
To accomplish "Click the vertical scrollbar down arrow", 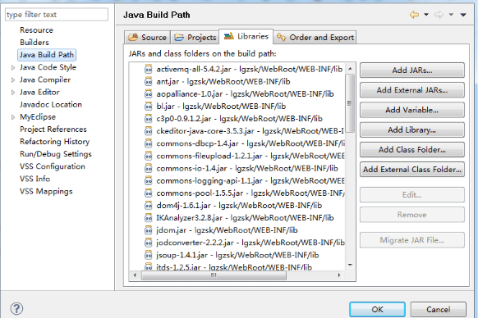I will pyautogui.click(x=350, y=265).
